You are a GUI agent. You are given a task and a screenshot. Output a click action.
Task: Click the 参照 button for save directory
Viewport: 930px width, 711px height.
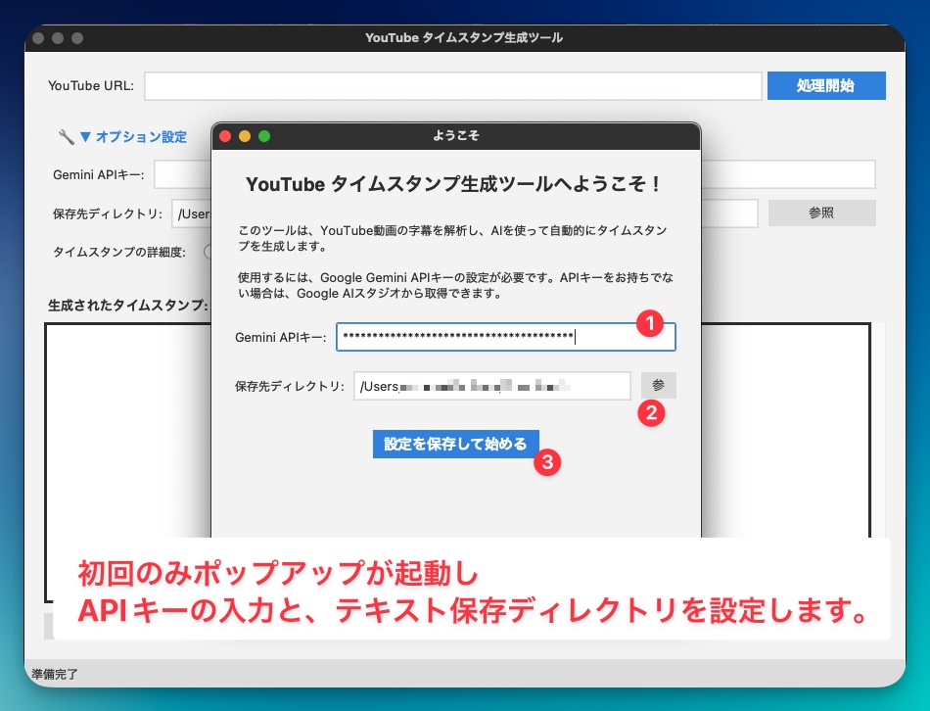[821, 213]
